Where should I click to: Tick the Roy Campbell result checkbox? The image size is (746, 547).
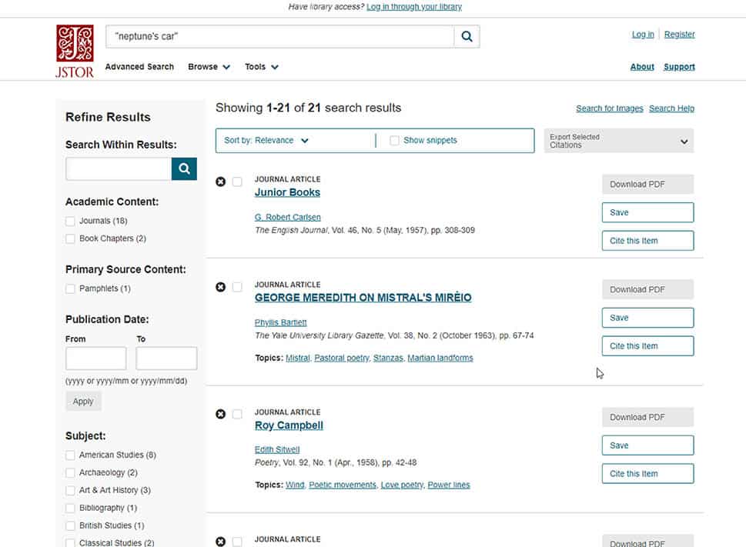tap(237, 414)
